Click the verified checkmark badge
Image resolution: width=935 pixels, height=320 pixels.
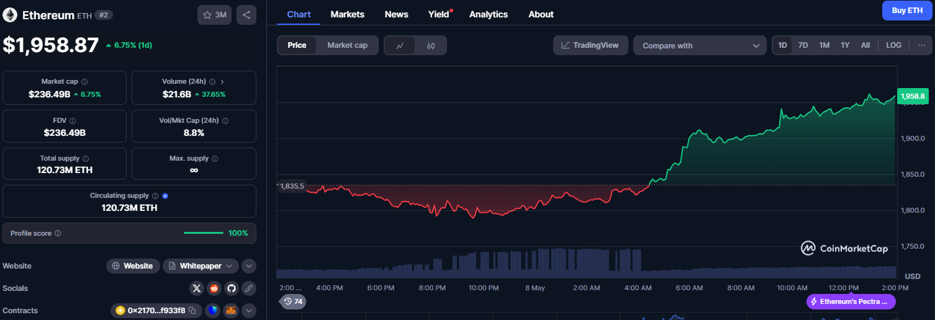pyautogui.click(x=165, y=196)
